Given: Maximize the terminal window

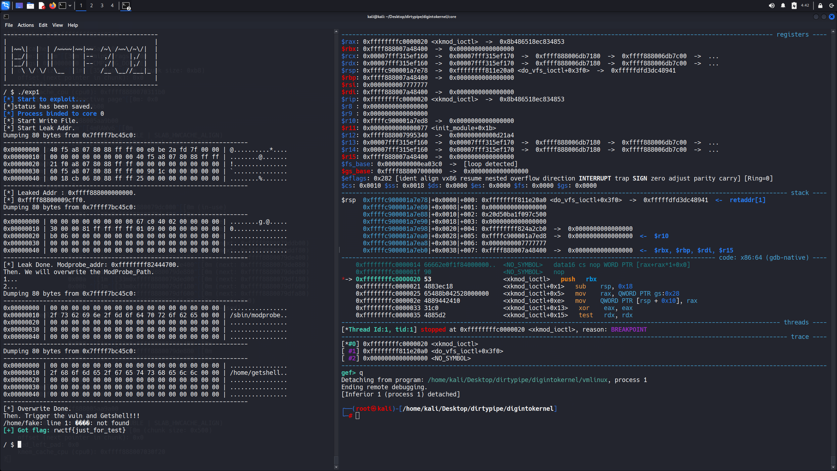Looking at the screenshot, I should coord(824,17).
